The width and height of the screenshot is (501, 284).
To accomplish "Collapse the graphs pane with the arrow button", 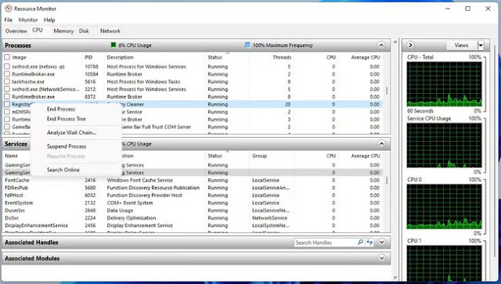I will point(410,45).
